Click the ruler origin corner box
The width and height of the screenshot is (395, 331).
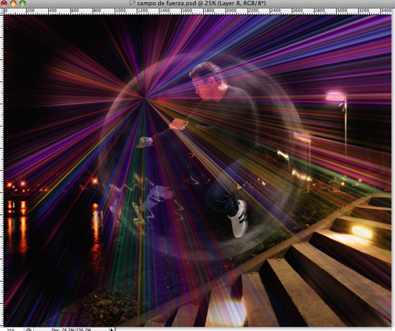[1, 11]
